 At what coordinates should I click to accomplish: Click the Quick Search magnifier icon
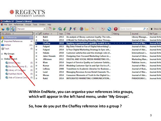tap(144, 29)
